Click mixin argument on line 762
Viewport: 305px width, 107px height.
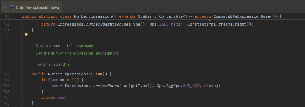tap(210, 86)
